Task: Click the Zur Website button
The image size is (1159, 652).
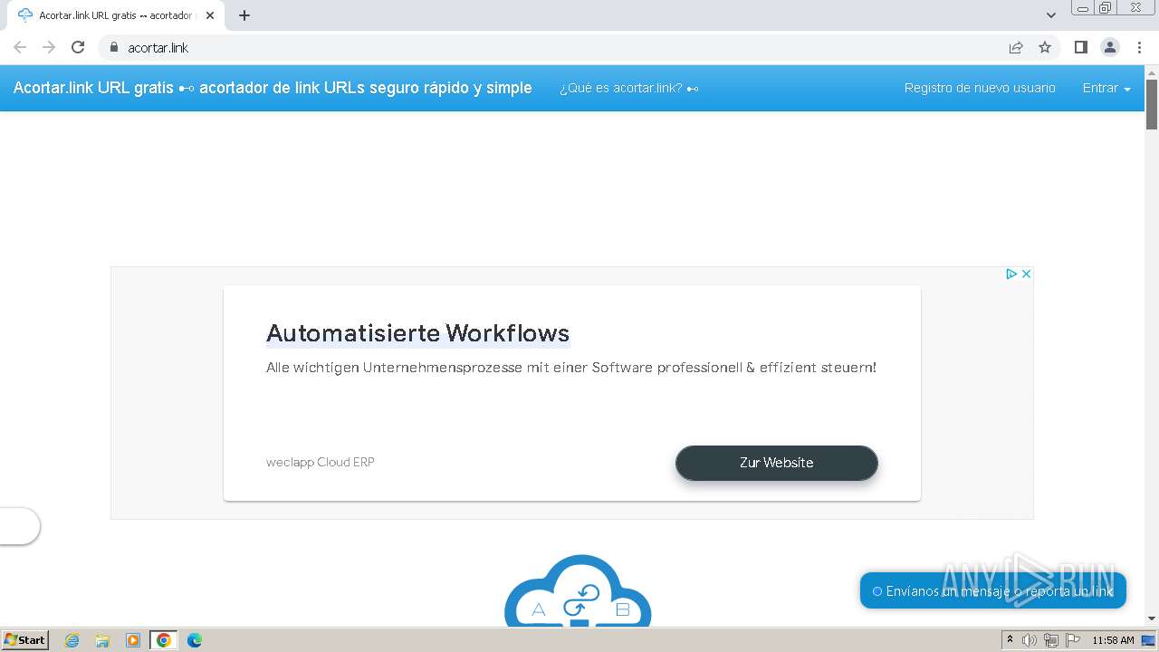Action: point(776,463)
